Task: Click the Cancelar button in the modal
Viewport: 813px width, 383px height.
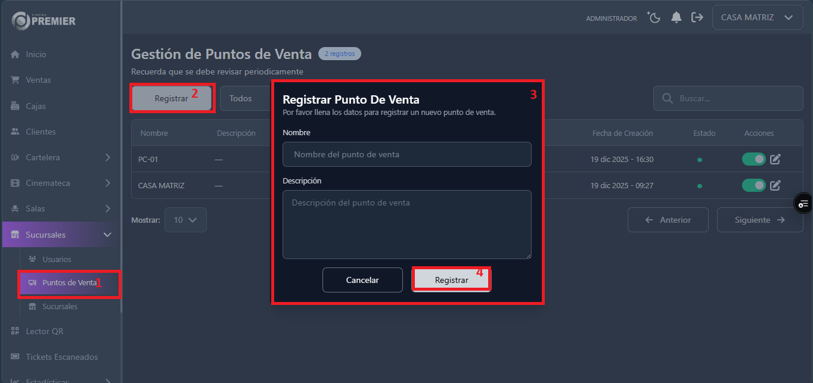Action: coord(362,279)
